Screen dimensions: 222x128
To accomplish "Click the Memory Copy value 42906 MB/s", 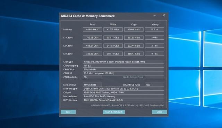I will pos(134,30).
